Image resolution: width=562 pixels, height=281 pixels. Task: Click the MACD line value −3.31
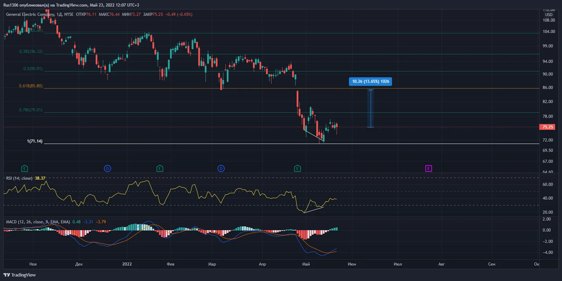88,222
